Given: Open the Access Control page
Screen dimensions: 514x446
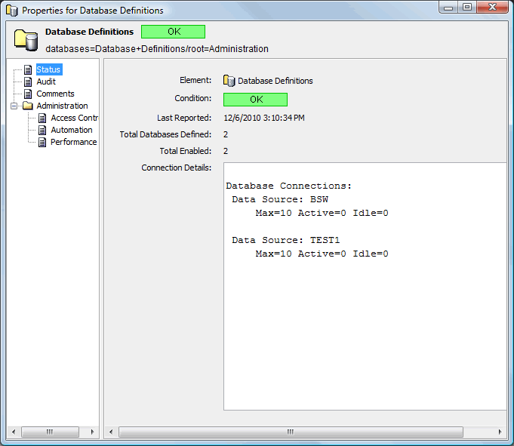Looking at the screenshot, I should pyautogui.click(x=74, y=118).
